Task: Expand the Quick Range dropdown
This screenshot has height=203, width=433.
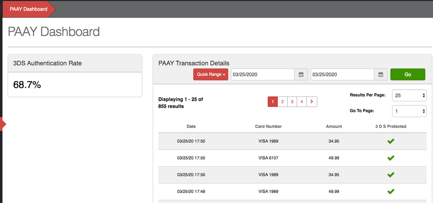Action: 211,74
